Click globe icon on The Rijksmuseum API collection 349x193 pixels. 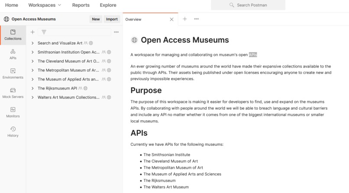[85, 88]
